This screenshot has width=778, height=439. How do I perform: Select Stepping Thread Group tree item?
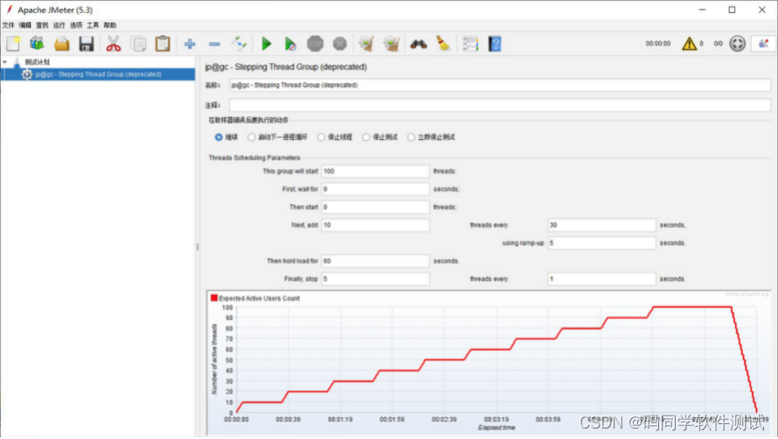98,74
